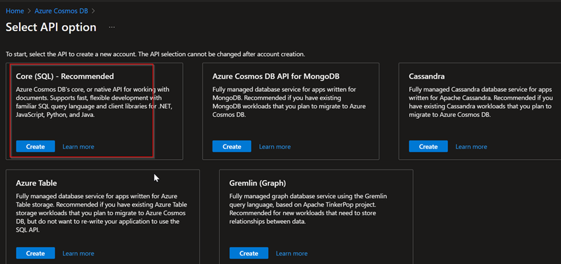Select the Cassandra card heading

coord(427,76)
